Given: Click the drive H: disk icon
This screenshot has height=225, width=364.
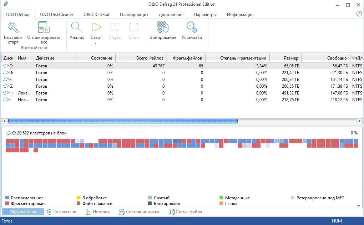Looking at the screenshot, I should pyautogui.click(x=6, y=93).
